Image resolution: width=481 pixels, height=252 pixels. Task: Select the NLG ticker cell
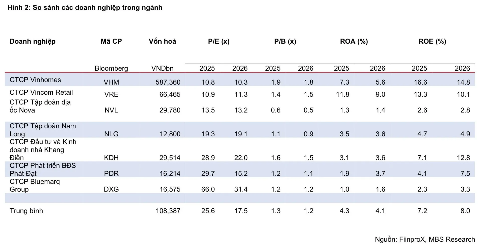click(111, 134)
